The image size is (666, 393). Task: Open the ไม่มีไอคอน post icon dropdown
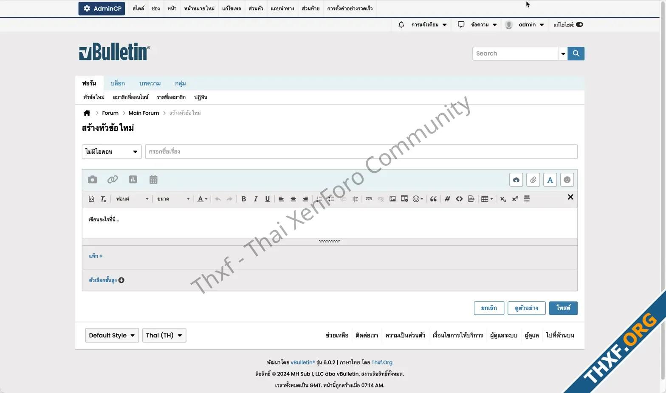pyautogui.click(x=112, y=152)
